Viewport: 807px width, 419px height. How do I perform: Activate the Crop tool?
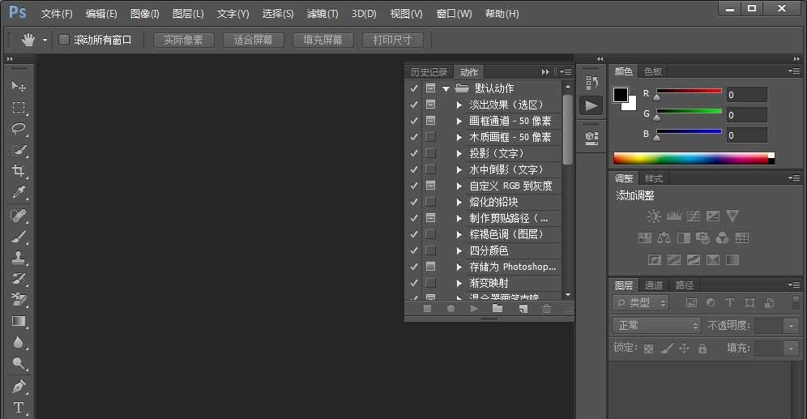[19, 170]
